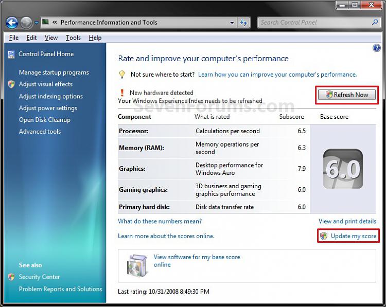The width and height of the screenshot is (386, 307).
Task: Click the blue help question mark icon
Action: [376, 48]
